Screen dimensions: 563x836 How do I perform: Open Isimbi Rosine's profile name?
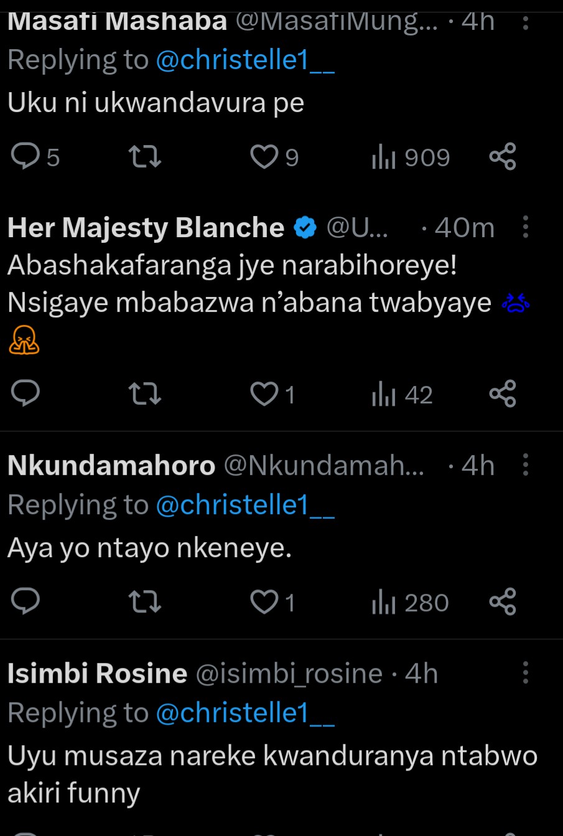[97, 674]
